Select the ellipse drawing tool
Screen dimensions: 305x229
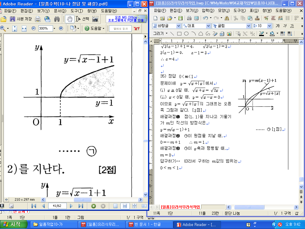pos(186,34)
